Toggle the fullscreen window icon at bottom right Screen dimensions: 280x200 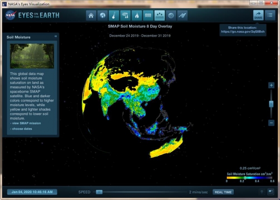tap(271, 192)
